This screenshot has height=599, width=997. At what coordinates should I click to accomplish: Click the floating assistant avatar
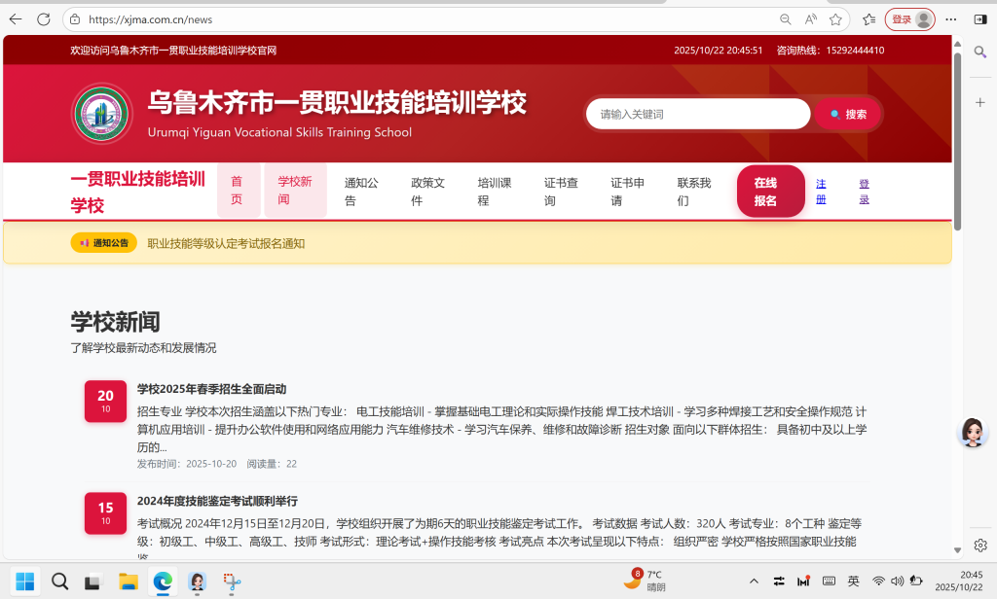pos(972,433)
